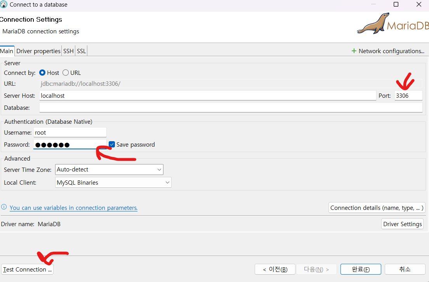Click the 완료(F) finish button
429x282 pixels.
(361, 270)
